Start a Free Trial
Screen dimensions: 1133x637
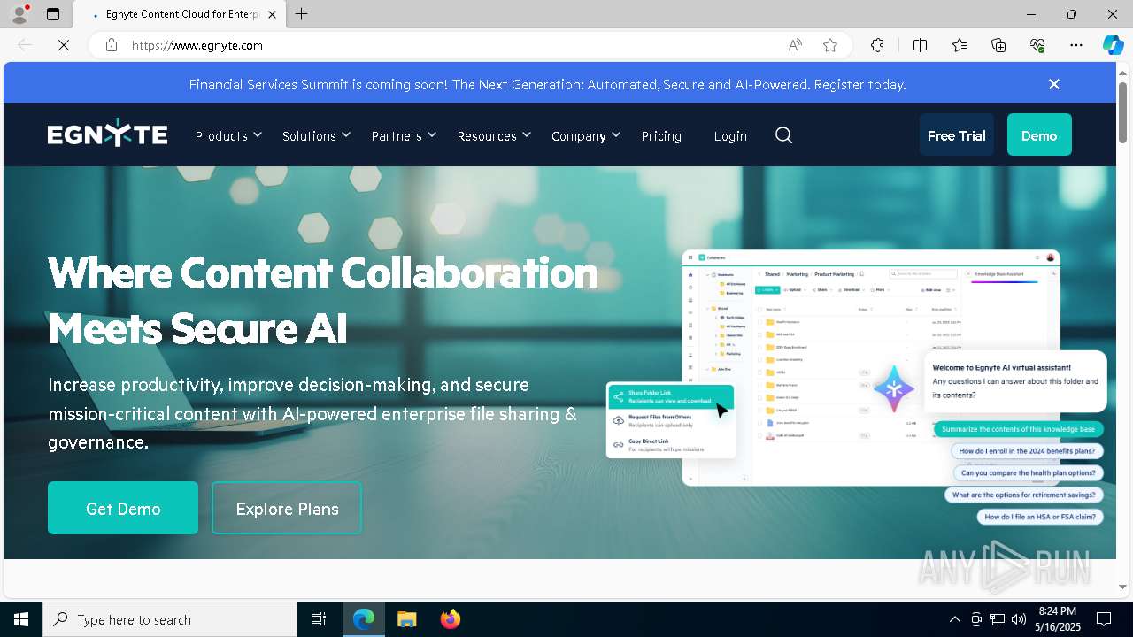point(956,134)
